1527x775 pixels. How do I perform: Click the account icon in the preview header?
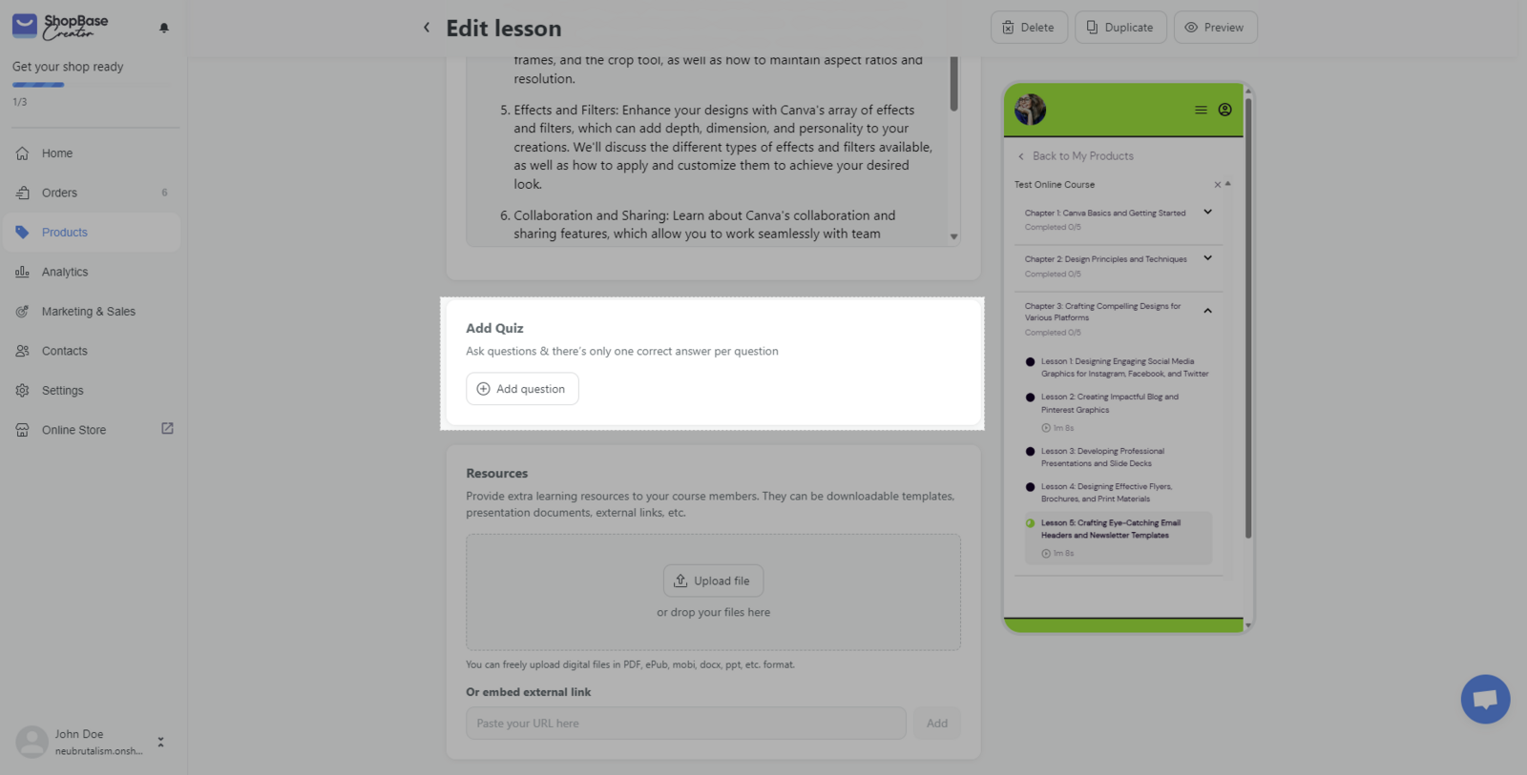tap(1225, 110)
